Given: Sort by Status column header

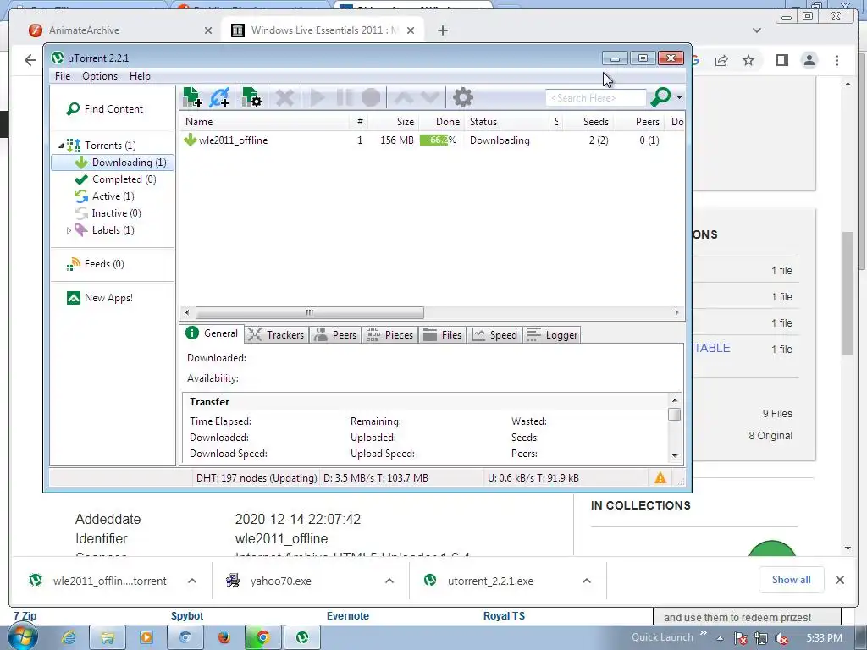Looking at the screenshot, I should coord(508,122).
